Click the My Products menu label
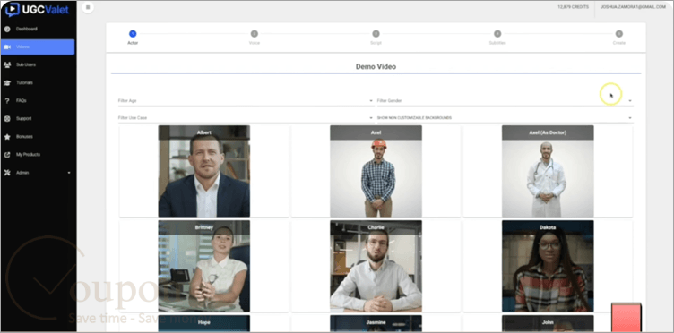 coord(29,155)
